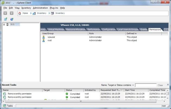
Task: Click the Home icon in navigation bar
Action: [x=20, y=13]
